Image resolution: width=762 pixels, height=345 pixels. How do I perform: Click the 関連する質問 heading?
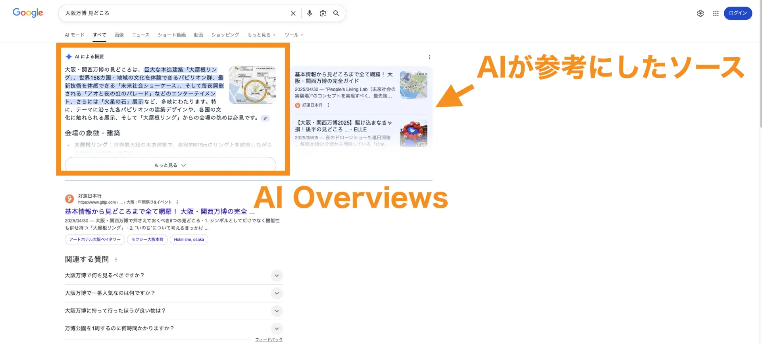[x=87, y=259]
